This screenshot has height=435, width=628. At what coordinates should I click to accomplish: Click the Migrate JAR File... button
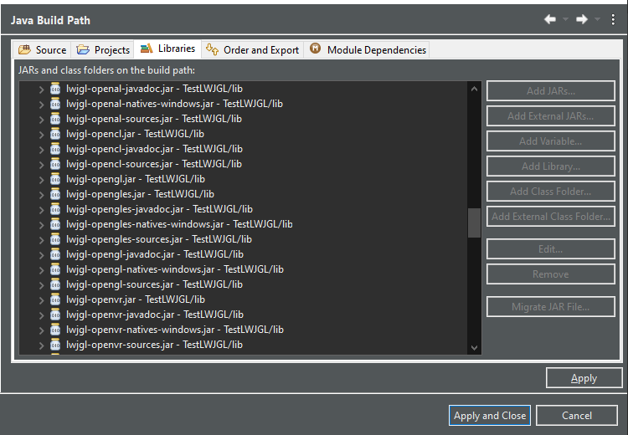(551, 306)
